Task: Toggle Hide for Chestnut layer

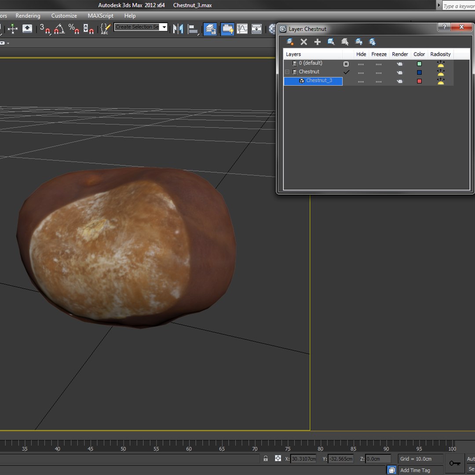Action: tap(361, 73)
